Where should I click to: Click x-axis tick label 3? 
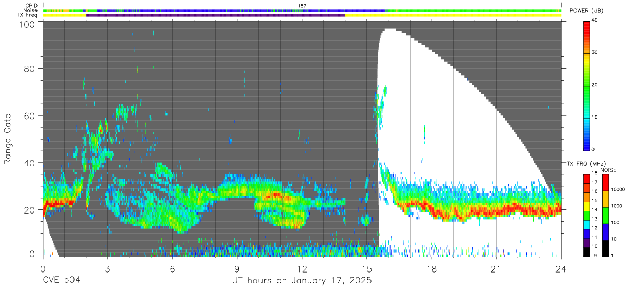pyautogui.click(x=107, y=269)
